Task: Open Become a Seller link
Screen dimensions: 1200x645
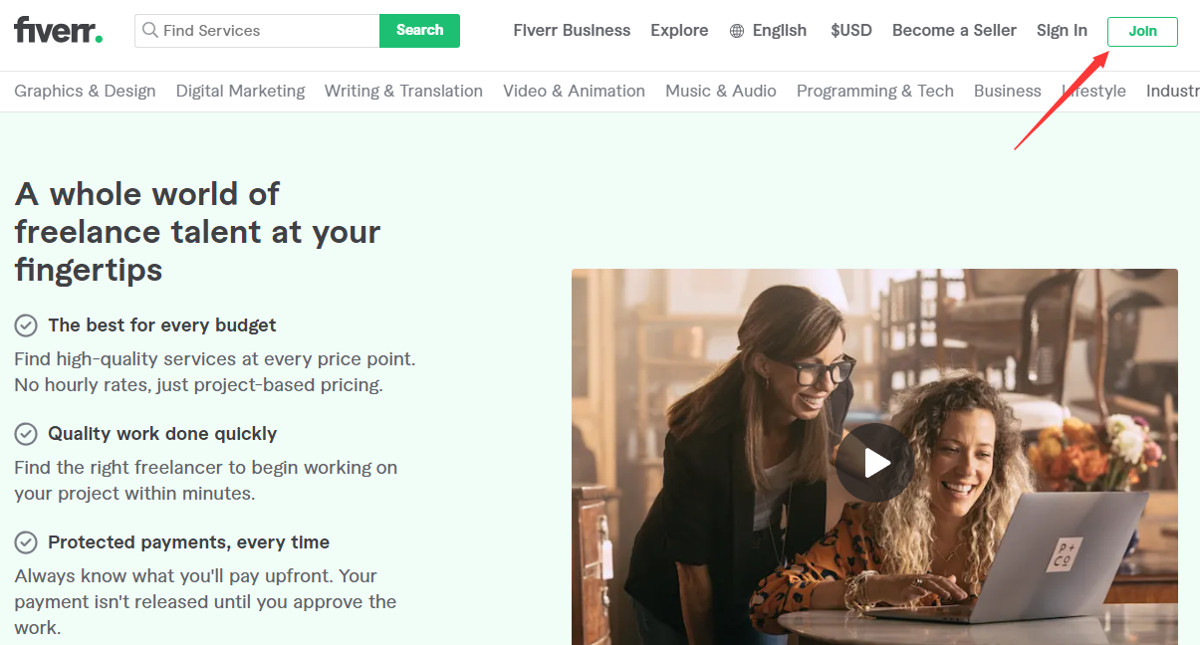Action: (x=954, y=31)
